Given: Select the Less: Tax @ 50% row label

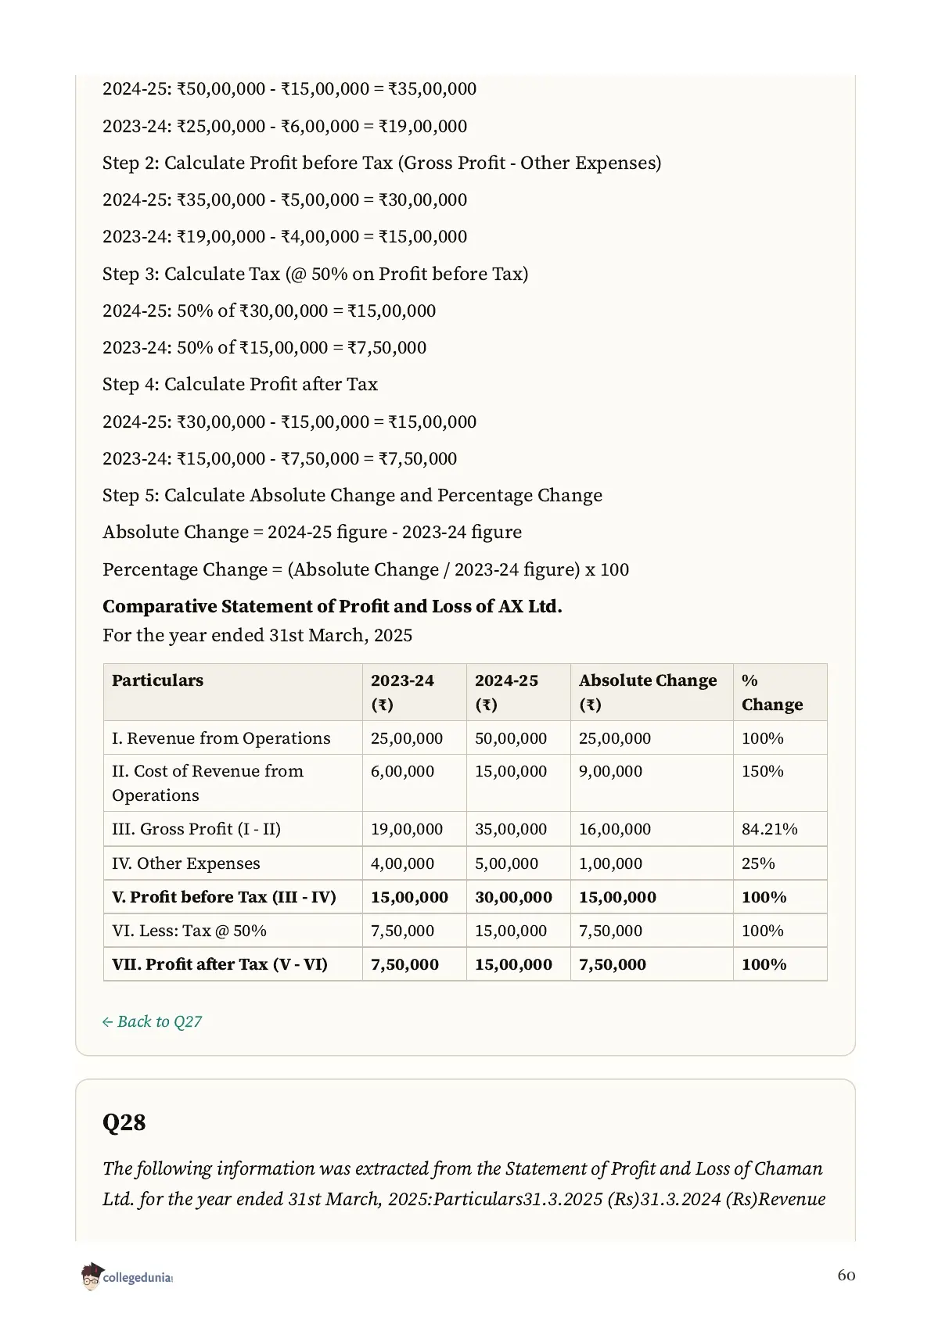Looking at the screenshot, I should (189, 931).
